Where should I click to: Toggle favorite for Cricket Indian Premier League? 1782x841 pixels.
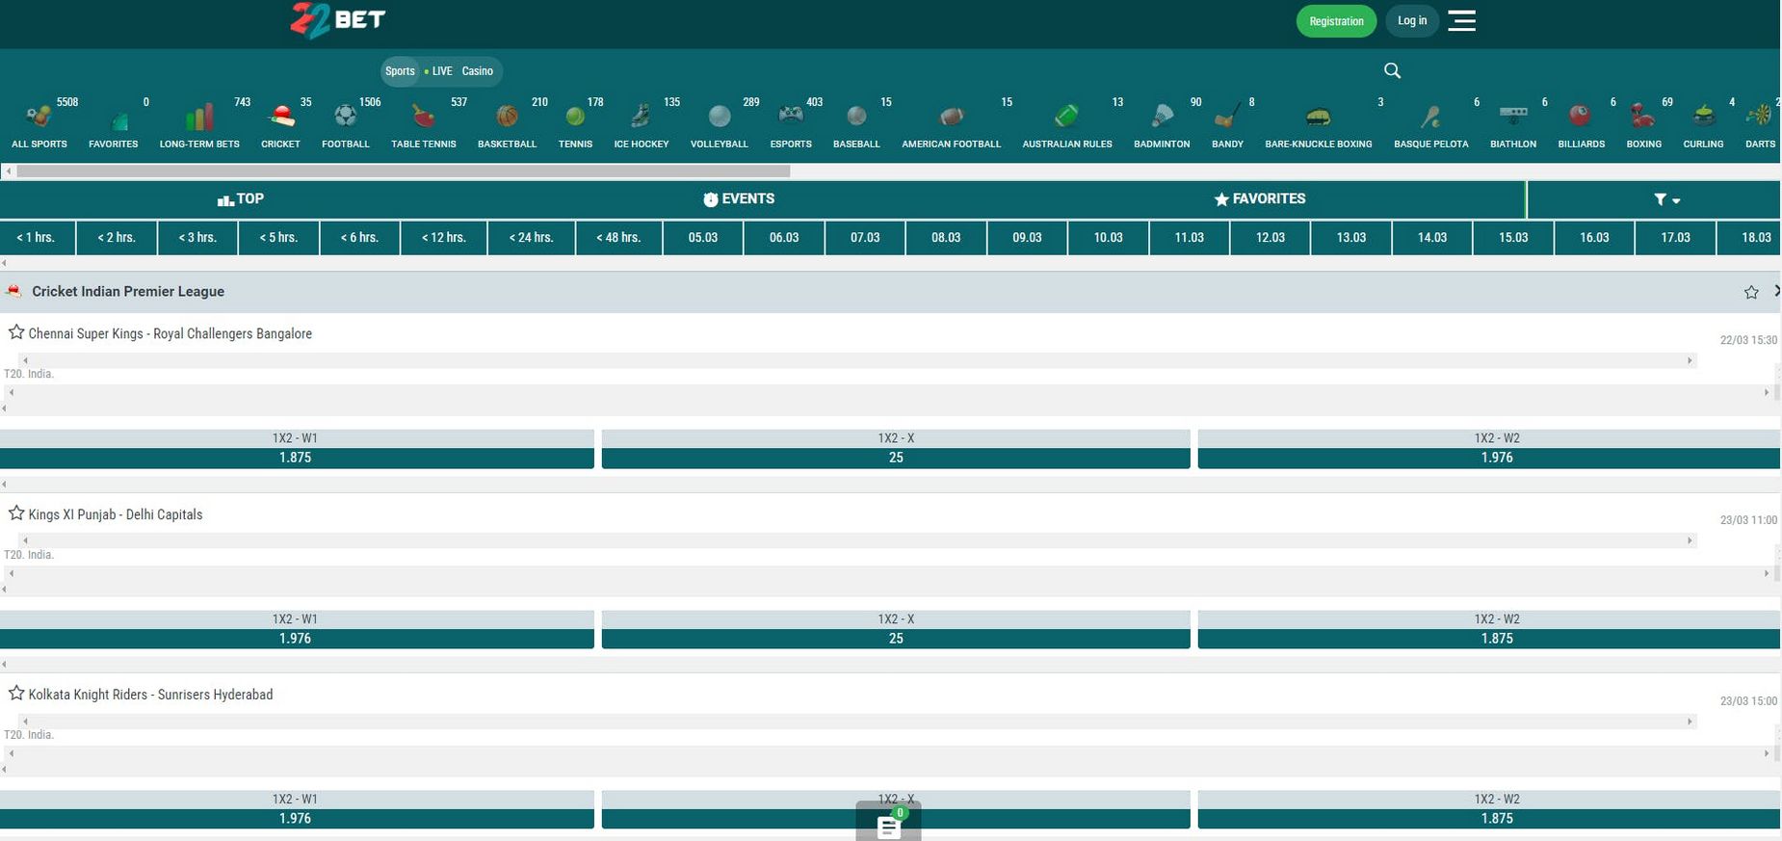point(1751,292)
